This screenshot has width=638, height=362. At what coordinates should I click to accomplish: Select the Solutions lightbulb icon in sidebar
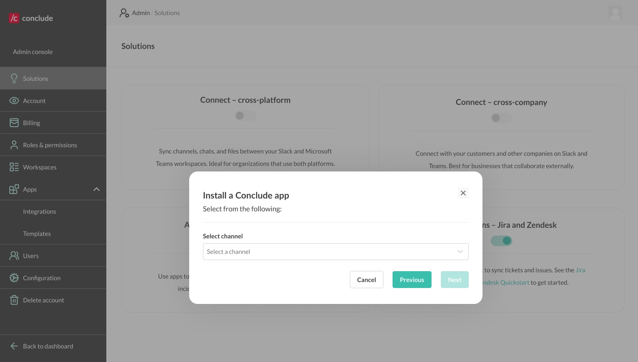point(14,78)
